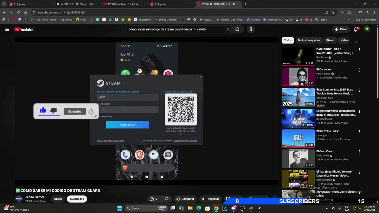Open Ibiza Summer Mix 2025 title
Image resolution: width=379 pixels, height=213 pixels.
point(335,91)
